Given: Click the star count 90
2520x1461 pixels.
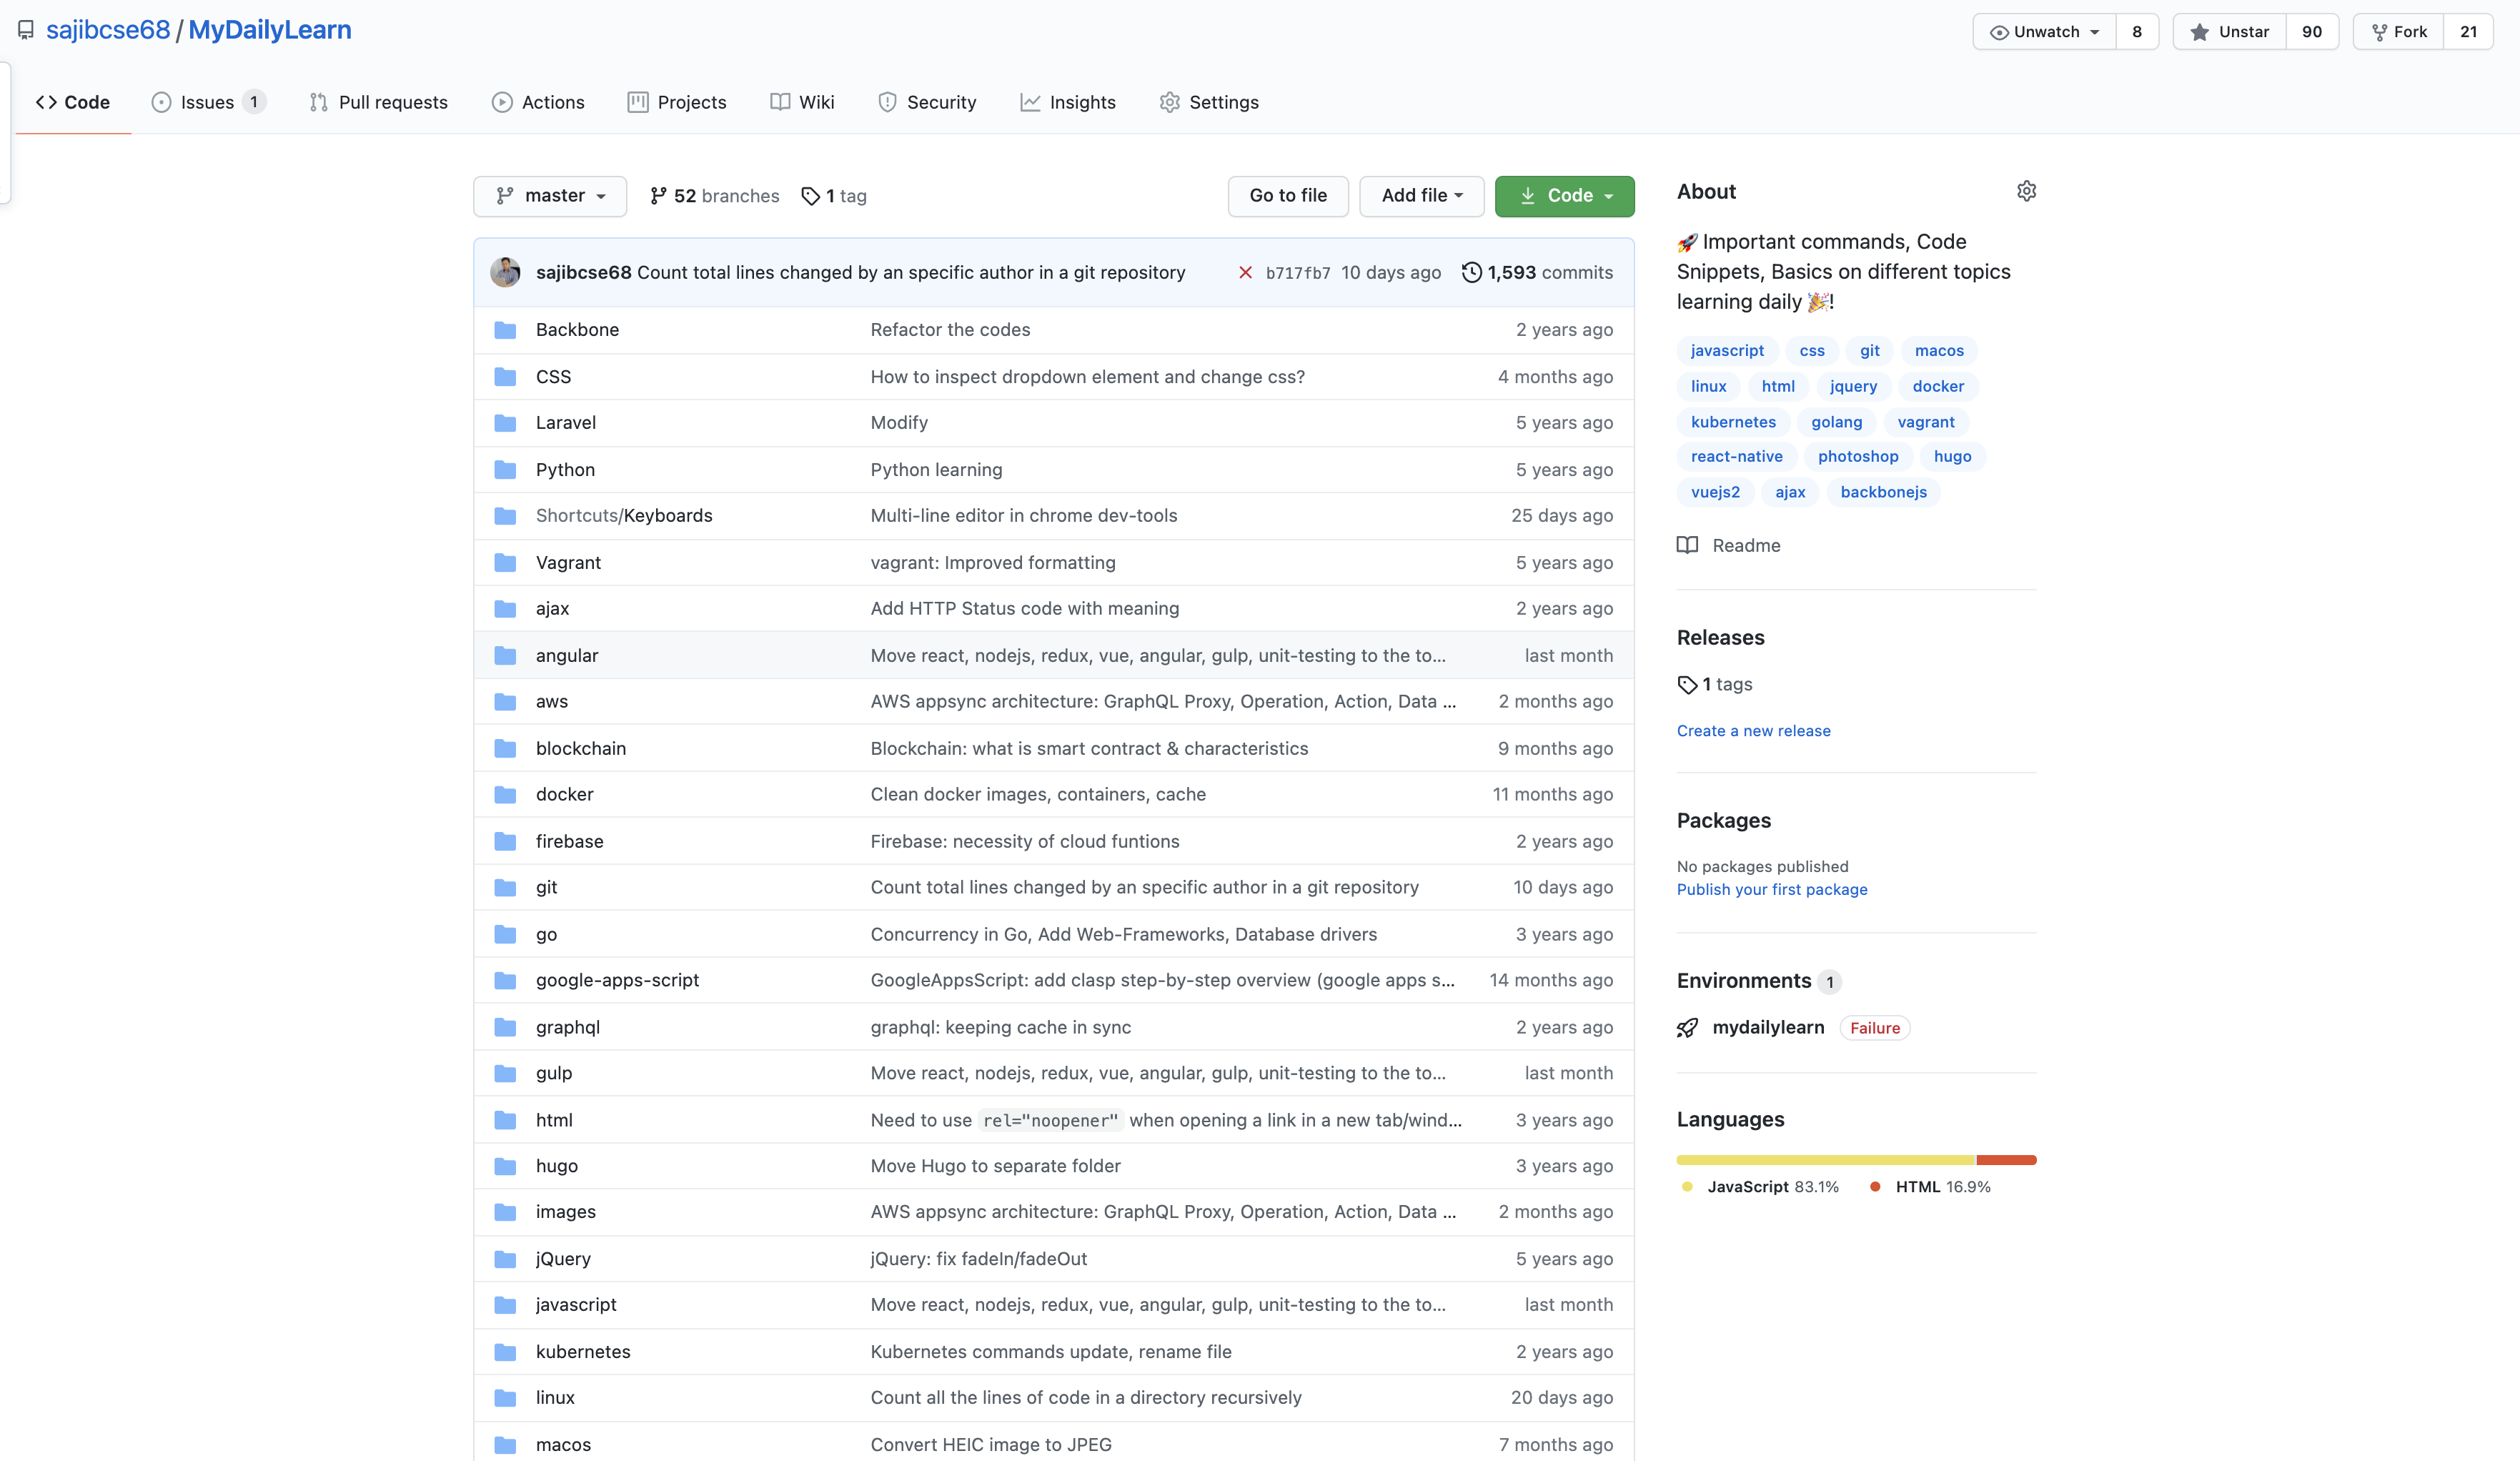Looking at the screenshot, I should [x=2311, y=32].
